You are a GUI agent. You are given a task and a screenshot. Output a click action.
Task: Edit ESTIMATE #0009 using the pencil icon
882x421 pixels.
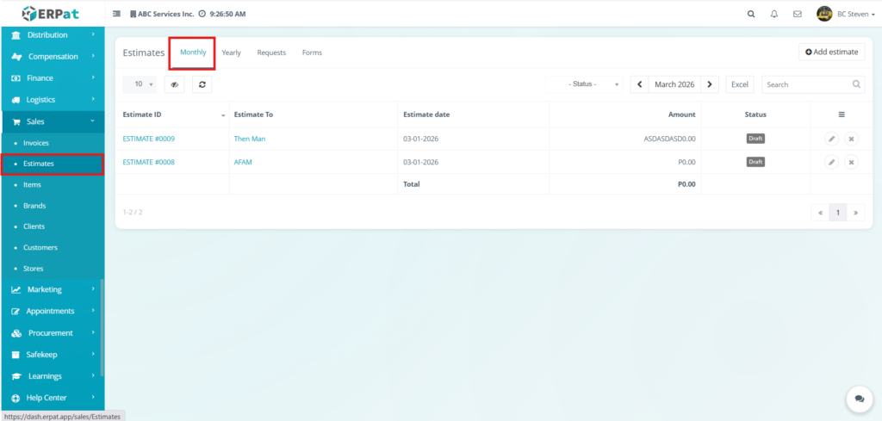pos(831,139)
